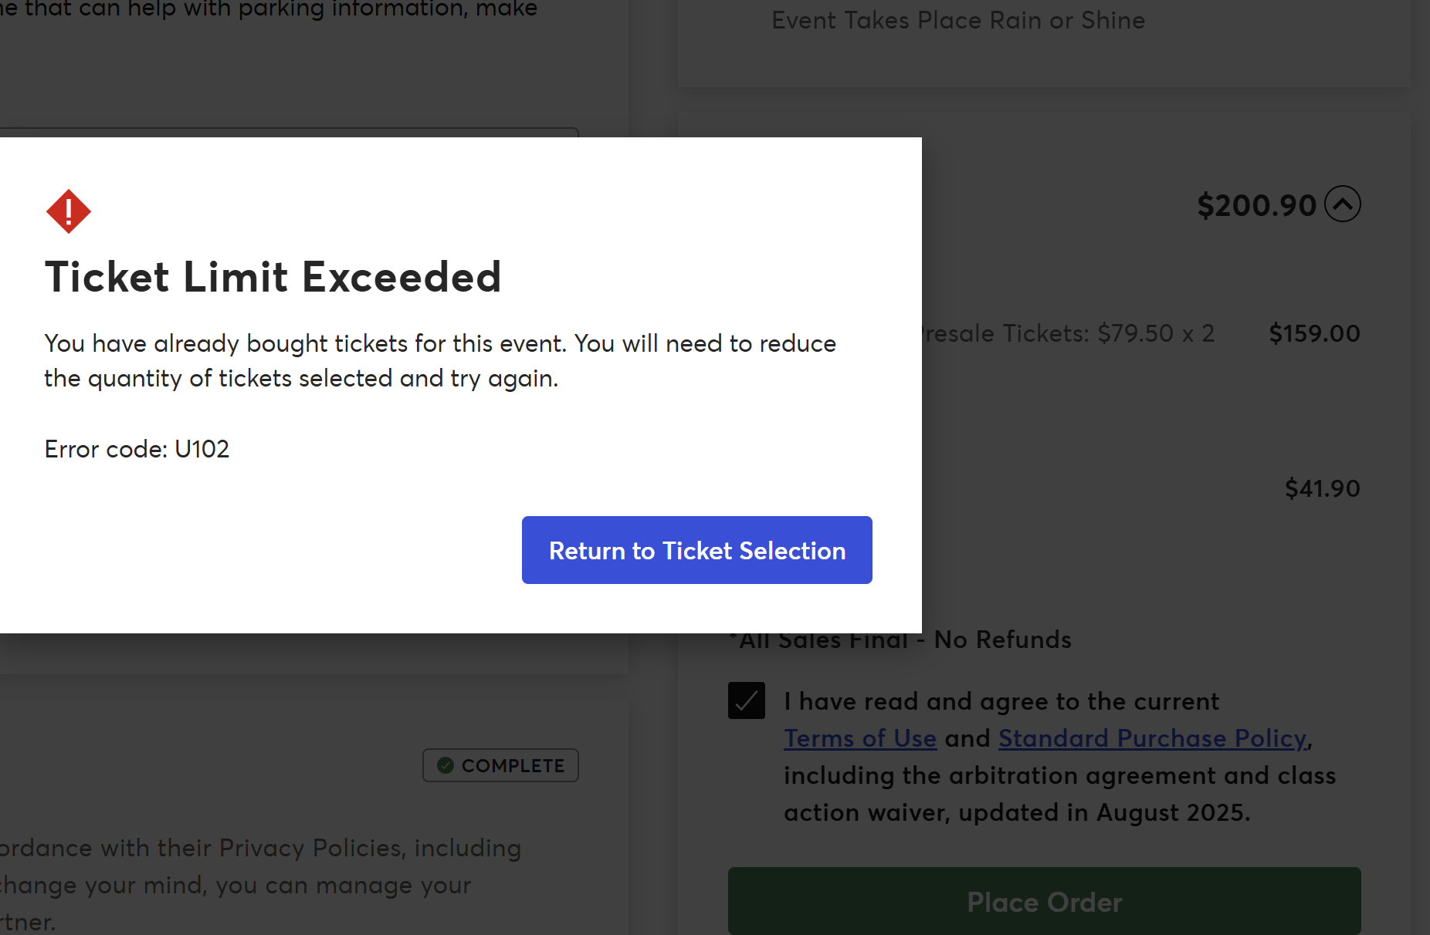Click the $159.00 presale tickets subtotal

(1314, 333)
